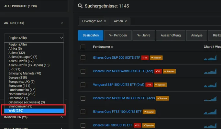This screenshot has height=129, width=221.
Task: Expand the IMMOBILIEN (26) section chevron
Action: point(62,117)
